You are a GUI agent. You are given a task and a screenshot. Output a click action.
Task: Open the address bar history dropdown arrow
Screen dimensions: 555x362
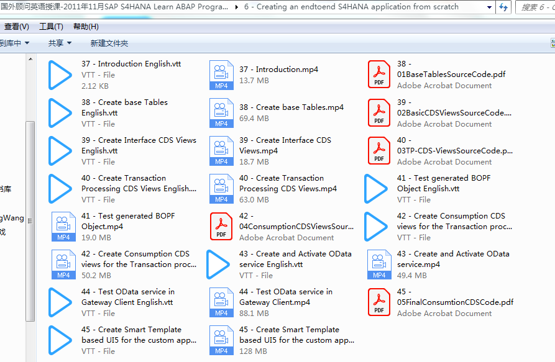(x=489, y=7)
